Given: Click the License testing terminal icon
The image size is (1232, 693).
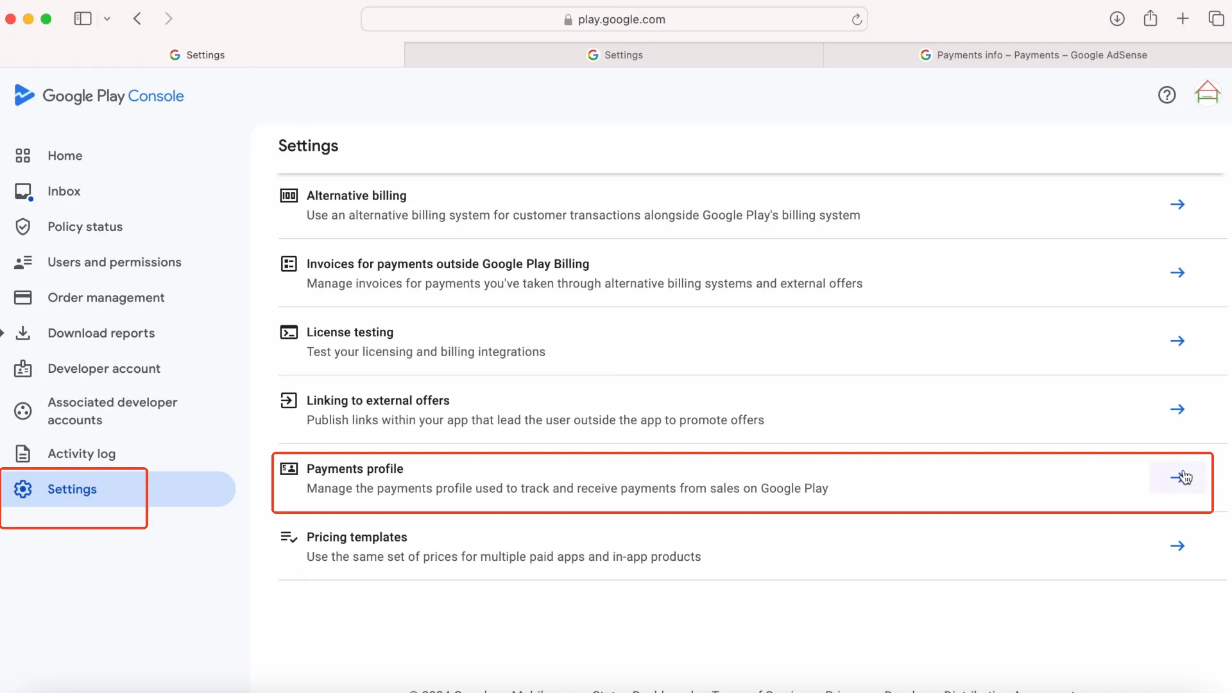Looking at the screenshot, I should (x=289, y=332).
